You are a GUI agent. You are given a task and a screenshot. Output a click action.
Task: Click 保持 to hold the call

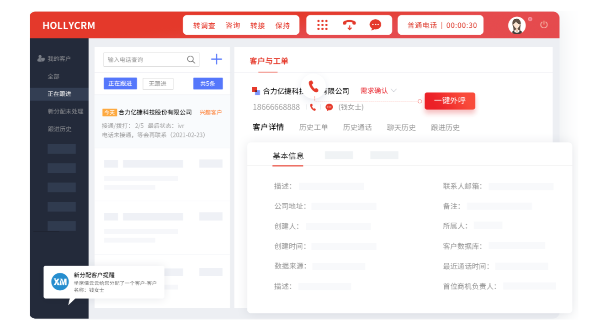[x=282, y=26]
